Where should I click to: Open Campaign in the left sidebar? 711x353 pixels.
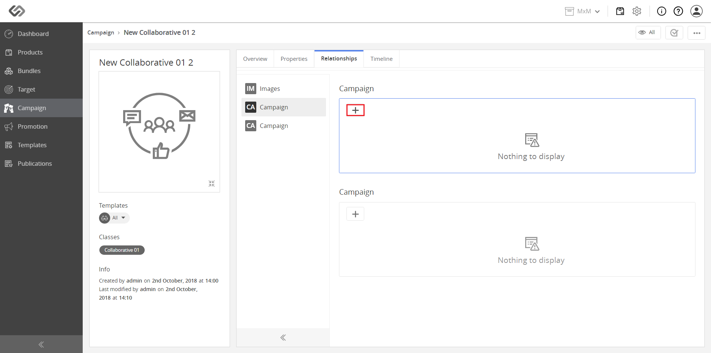(x=41, y=108)
